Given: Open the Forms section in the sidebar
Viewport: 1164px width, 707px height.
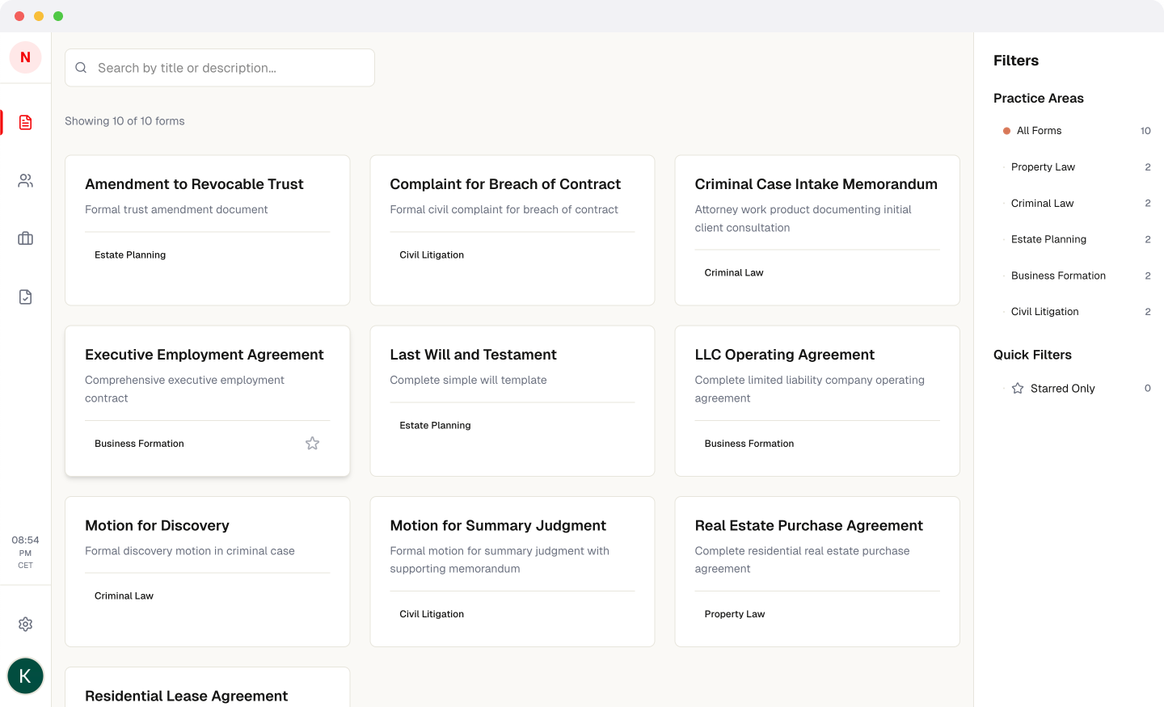Looking at the screenshot, I should pyautogui.click(x=25, y=122).
